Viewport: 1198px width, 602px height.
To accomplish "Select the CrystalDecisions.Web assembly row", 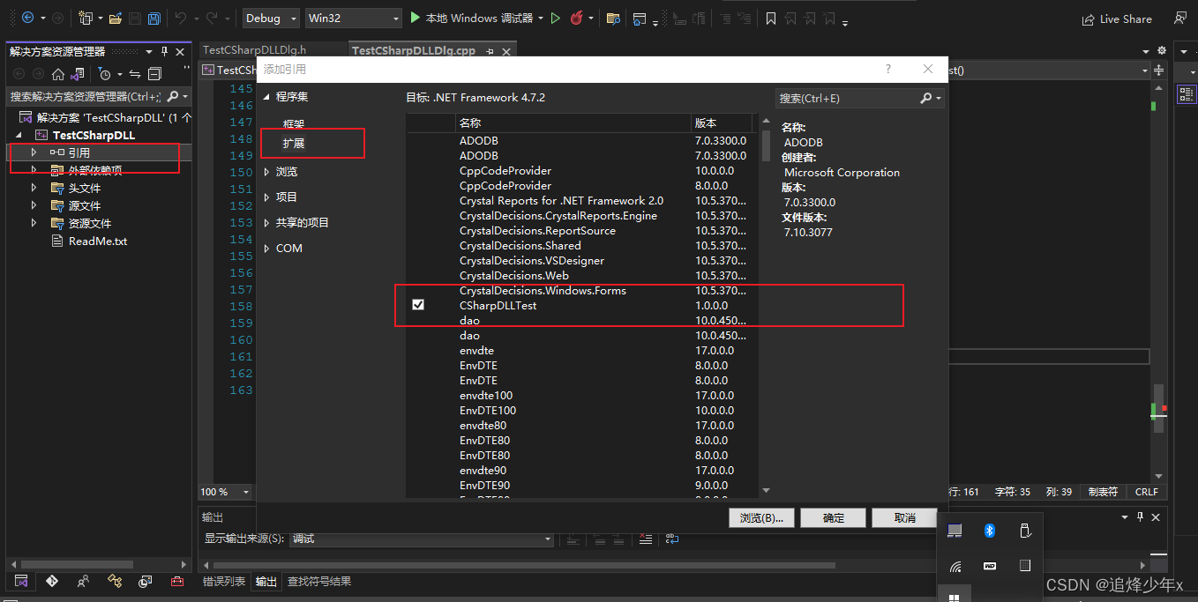I will 582,276.
